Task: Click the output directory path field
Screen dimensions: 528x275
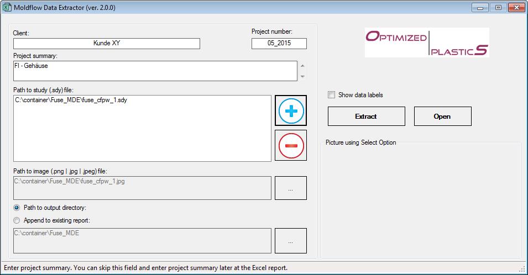Action: 142,240
